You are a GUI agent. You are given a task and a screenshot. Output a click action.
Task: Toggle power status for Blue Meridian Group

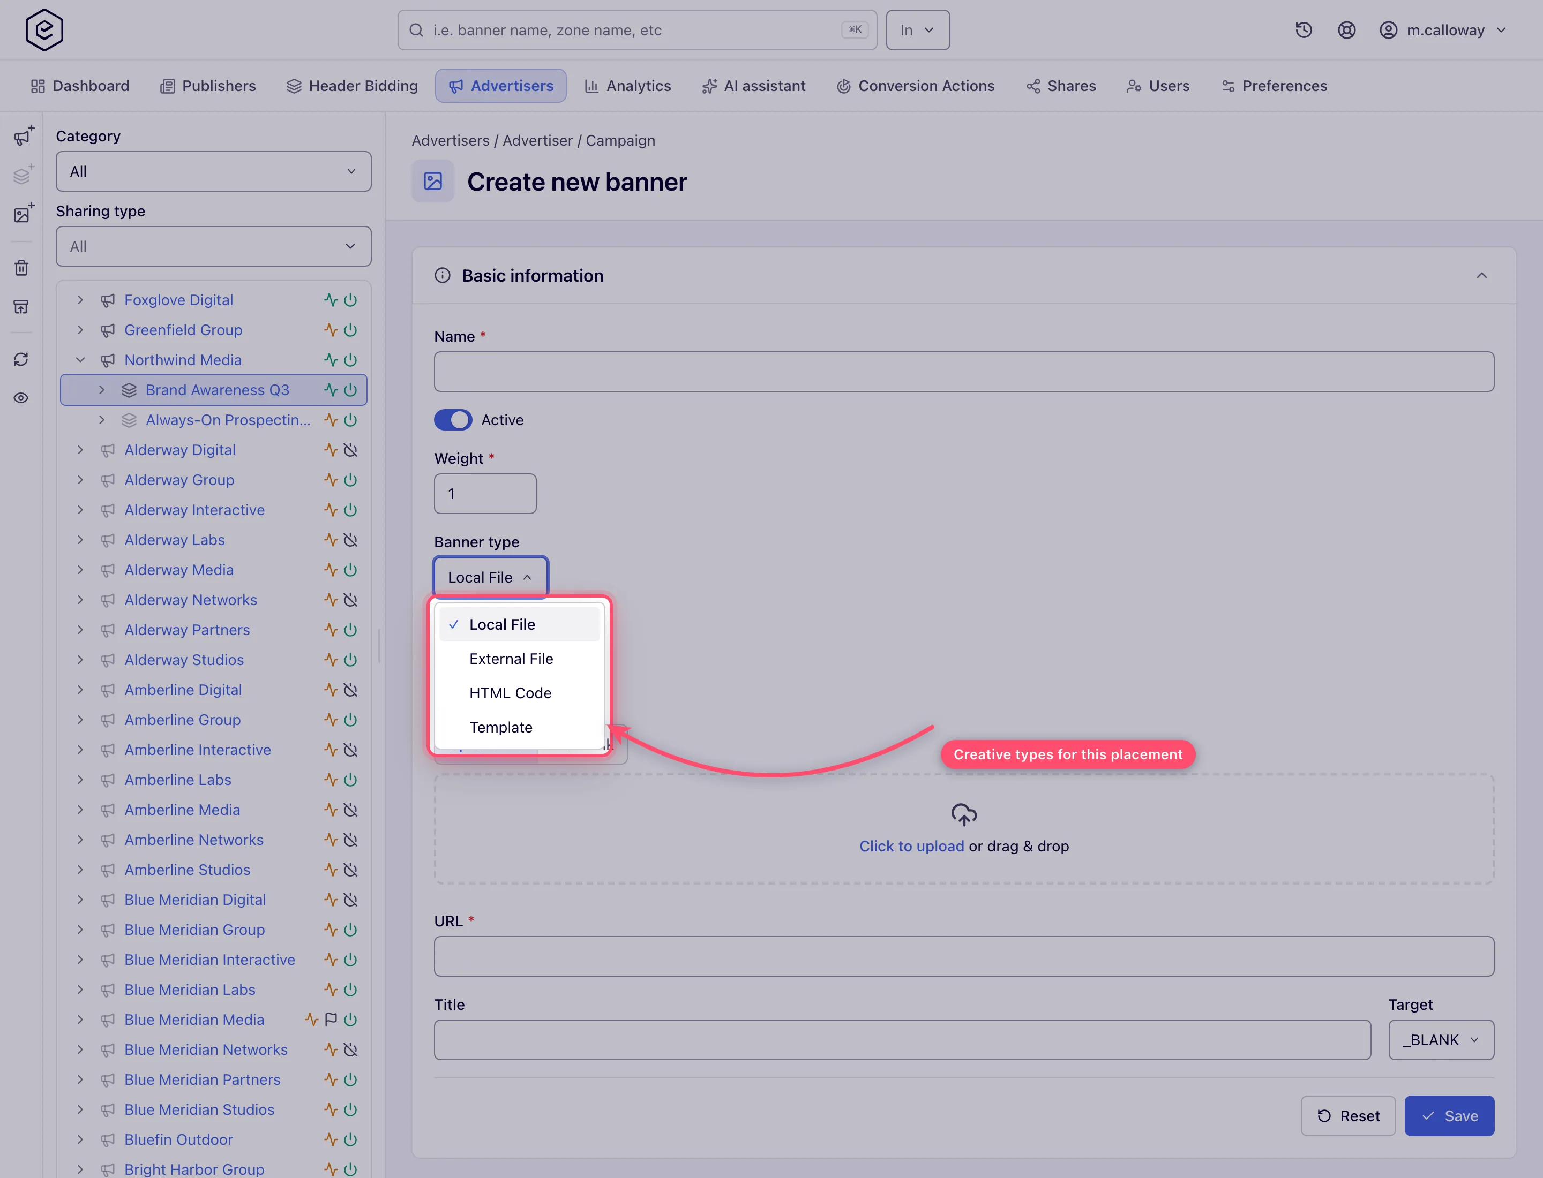point(351,930)
